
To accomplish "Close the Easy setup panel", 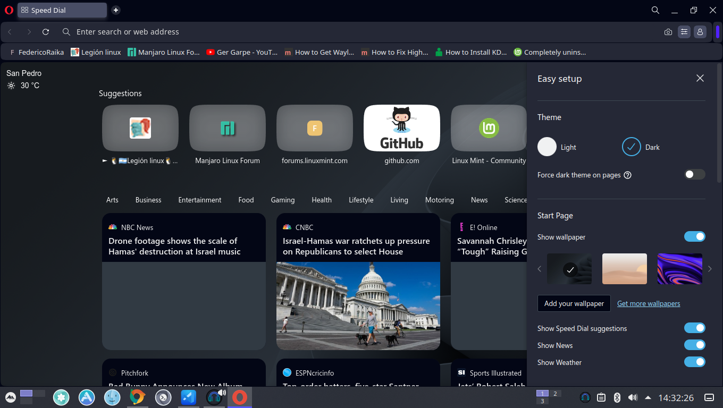I will [700, 78].
